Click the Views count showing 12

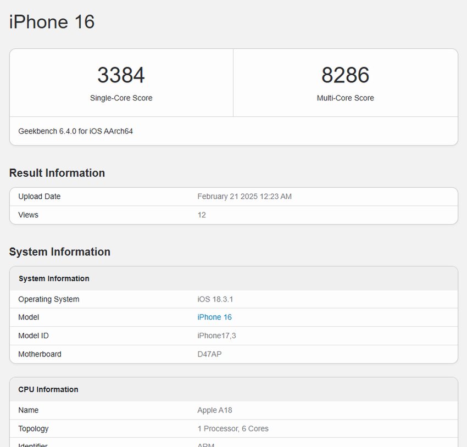(202, 215)
